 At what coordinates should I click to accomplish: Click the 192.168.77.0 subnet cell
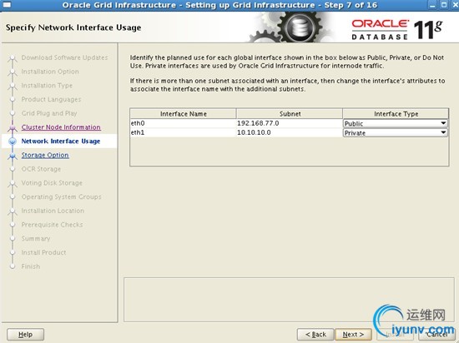[x=290, y=123]
